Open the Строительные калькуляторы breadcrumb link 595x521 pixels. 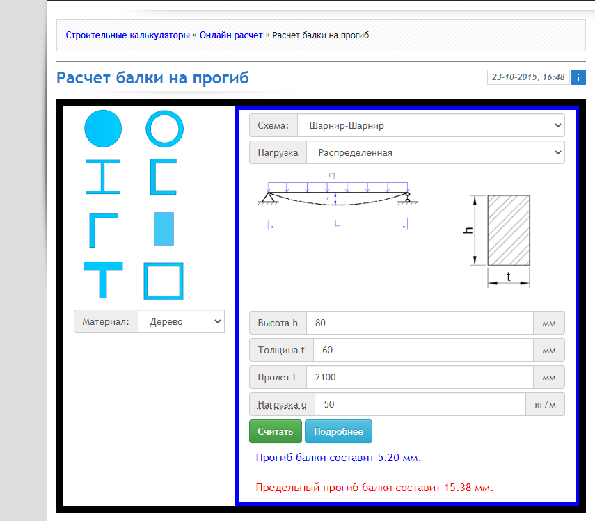[x=127, y=35]
